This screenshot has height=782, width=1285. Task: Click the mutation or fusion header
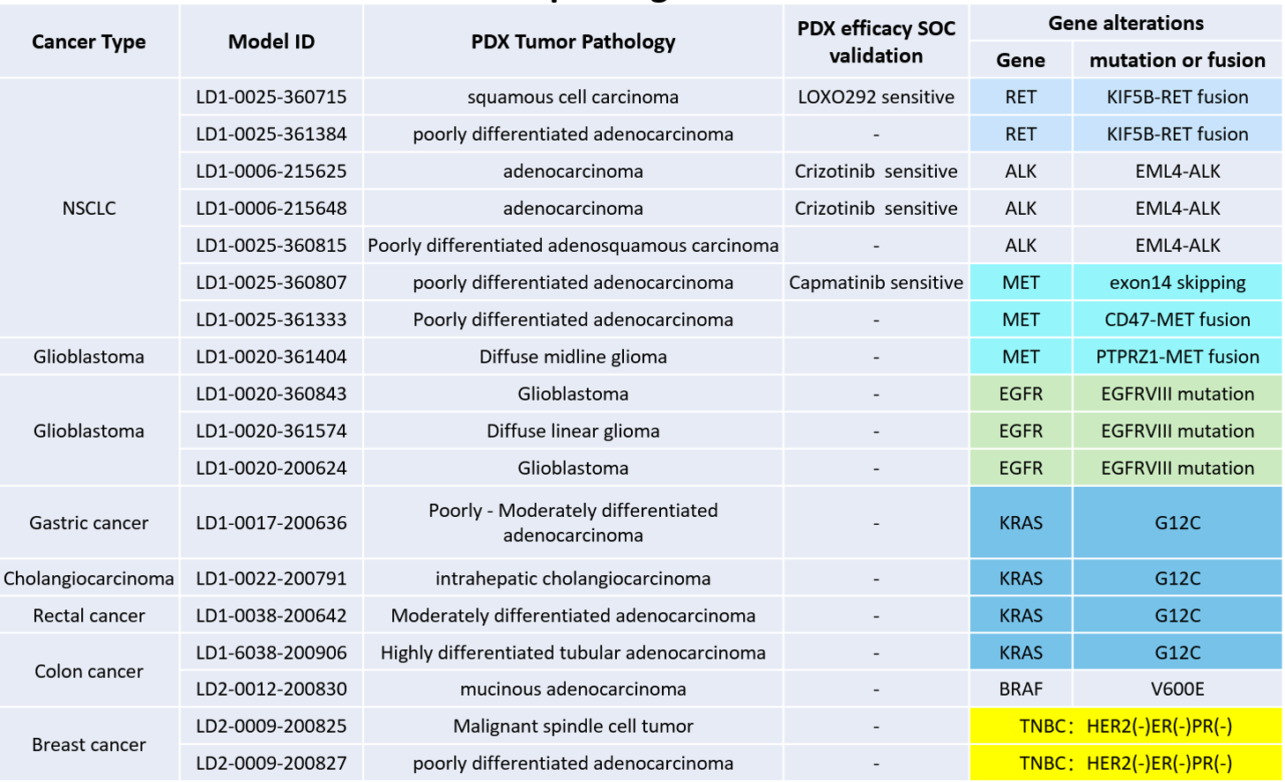pyautogui.click(x=1178, y=60)
